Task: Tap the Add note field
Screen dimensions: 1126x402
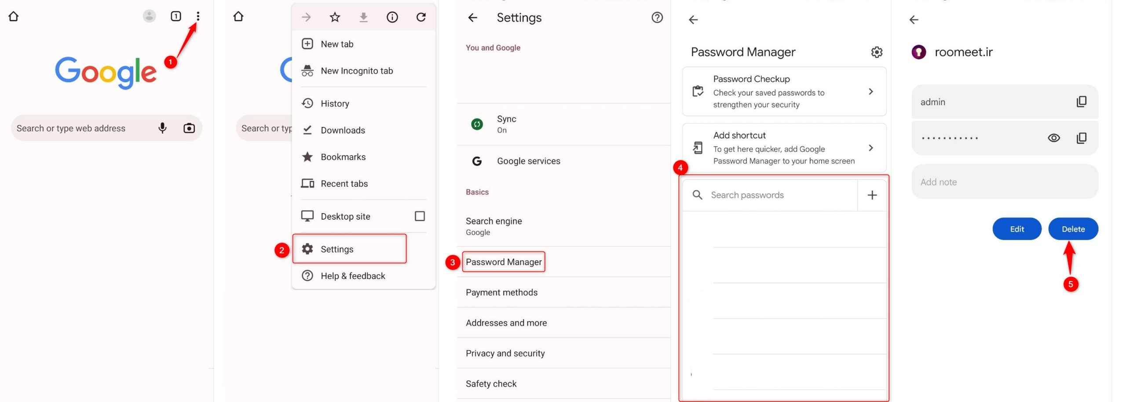Action: point(1005,182)
